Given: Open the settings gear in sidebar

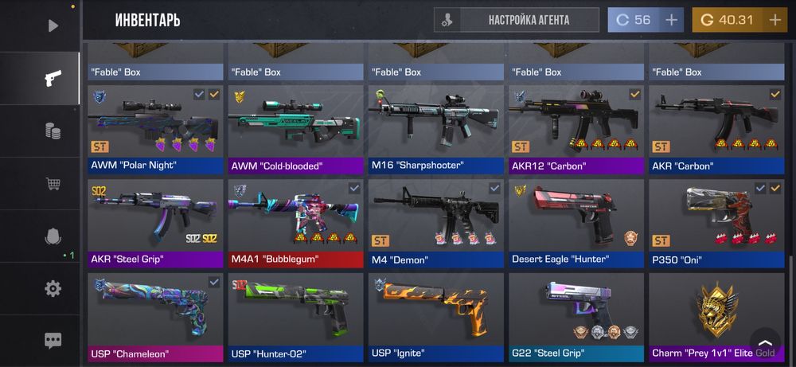Looking at the screenshot, I should [53, 288].
